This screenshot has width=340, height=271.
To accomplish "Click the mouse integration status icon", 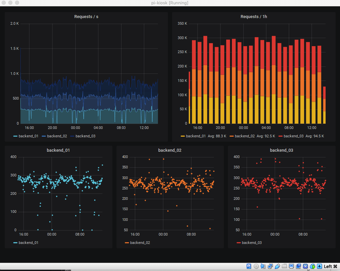I will (313, 266).
